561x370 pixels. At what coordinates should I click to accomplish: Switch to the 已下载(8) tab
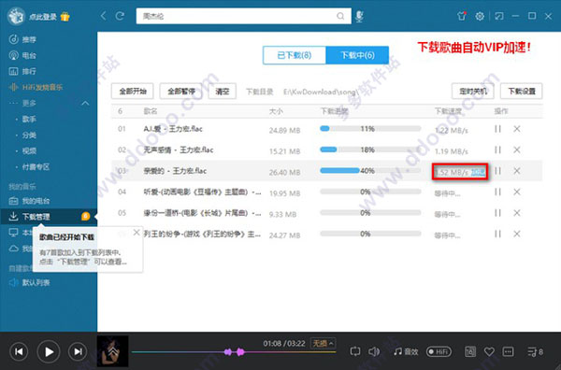(x=295, y=55)
